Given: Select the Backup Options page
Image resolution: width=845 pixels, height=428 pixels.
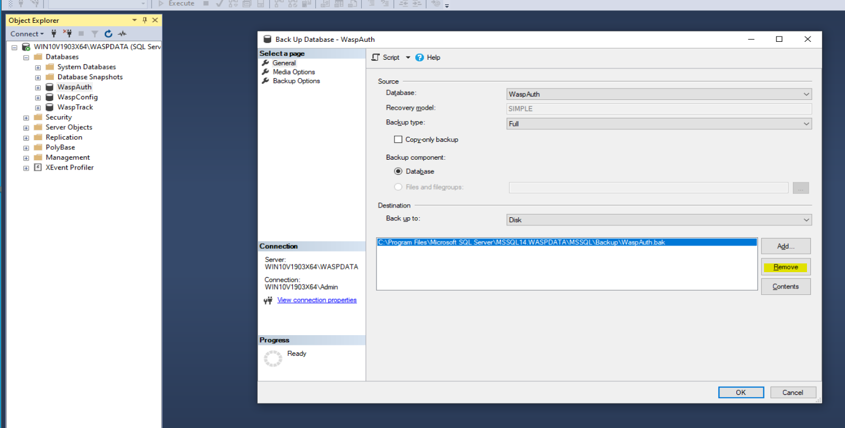Looking at the screenshot, I should coord(296,81).
